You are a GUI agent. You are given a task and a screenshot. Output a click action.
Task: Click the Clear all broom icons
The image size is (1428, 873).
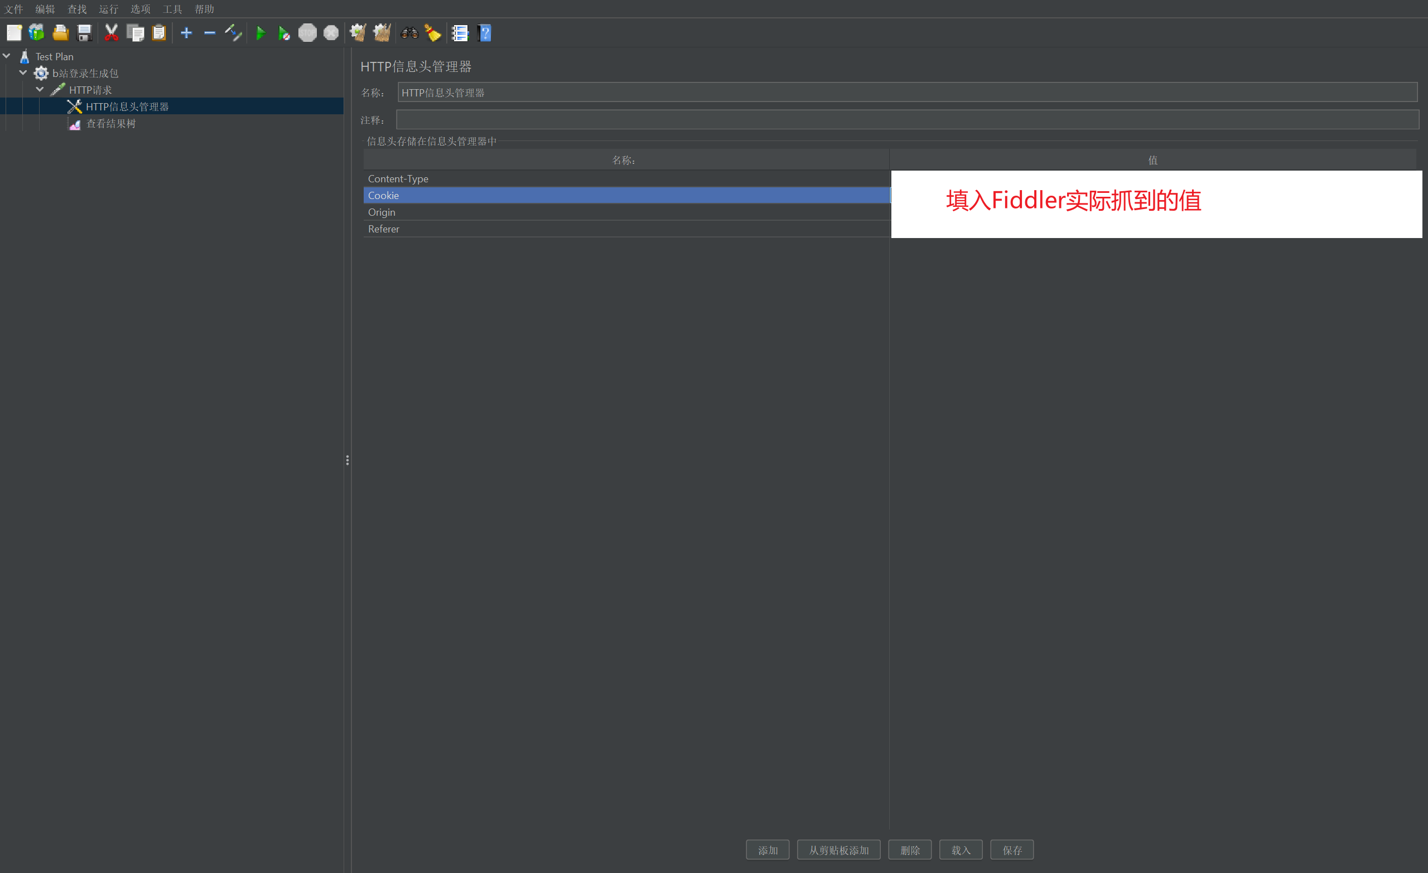coord(382,33)
